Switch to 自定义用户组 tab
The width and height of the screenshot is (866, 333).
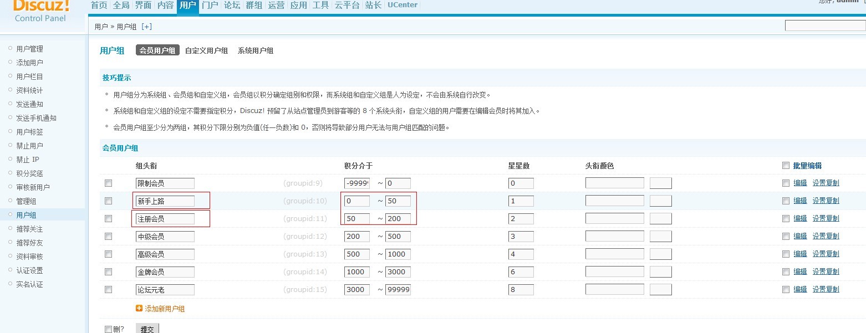[x=206, y=50]
